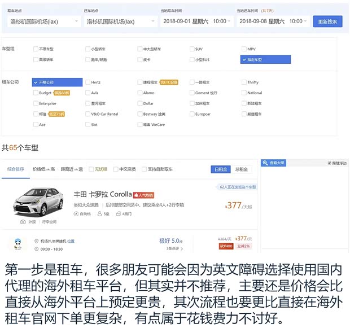Uncheck the selected 指定车型 option
The height and width of the screenshot is (328, 350).
tap(265, 59)
